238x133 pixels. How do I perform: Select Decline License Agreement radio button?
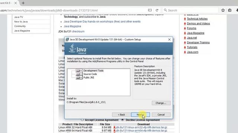[x=122, y=120]
